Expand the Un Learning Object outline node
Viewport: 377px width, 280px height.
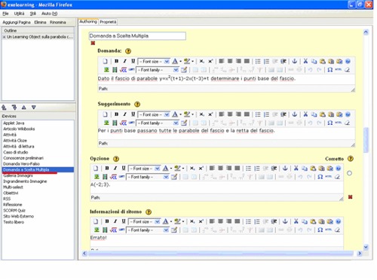point(5,37)
